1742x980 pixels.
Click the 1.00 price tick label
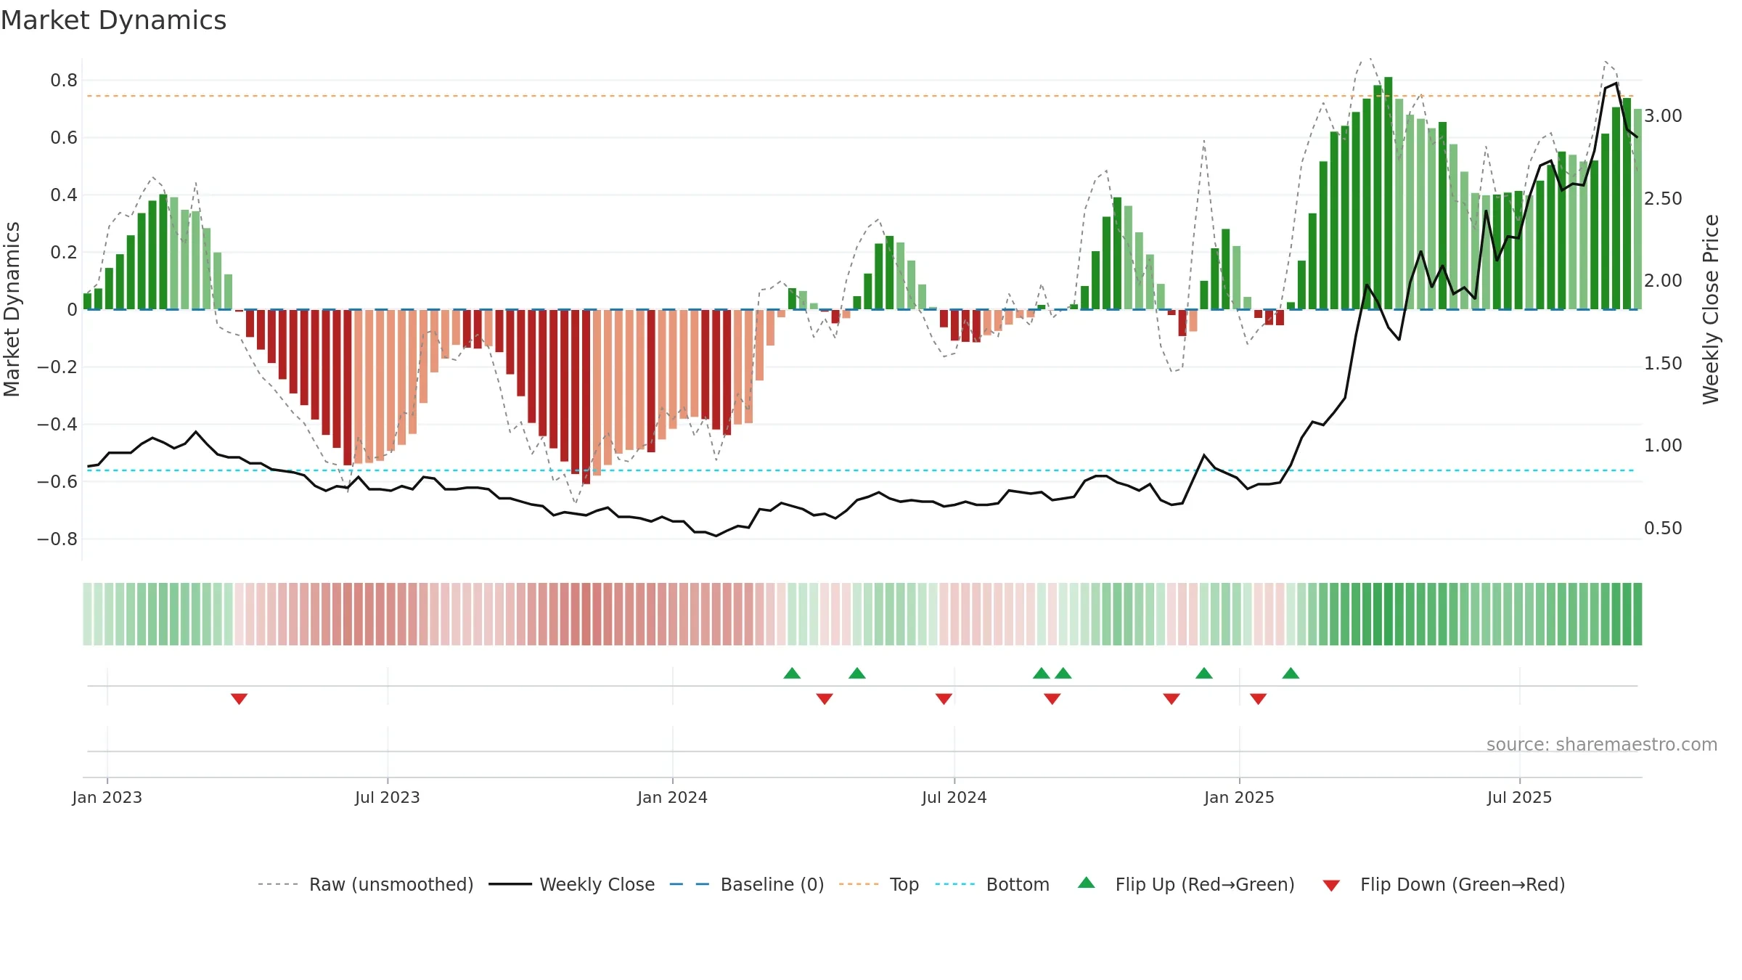[1663, 446]
